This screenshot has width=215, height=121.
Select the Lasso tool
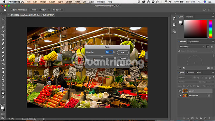3,27
